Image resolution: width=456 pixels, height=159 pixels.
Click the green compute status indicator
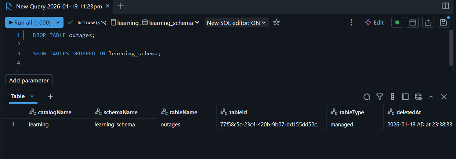coord(397,22)
